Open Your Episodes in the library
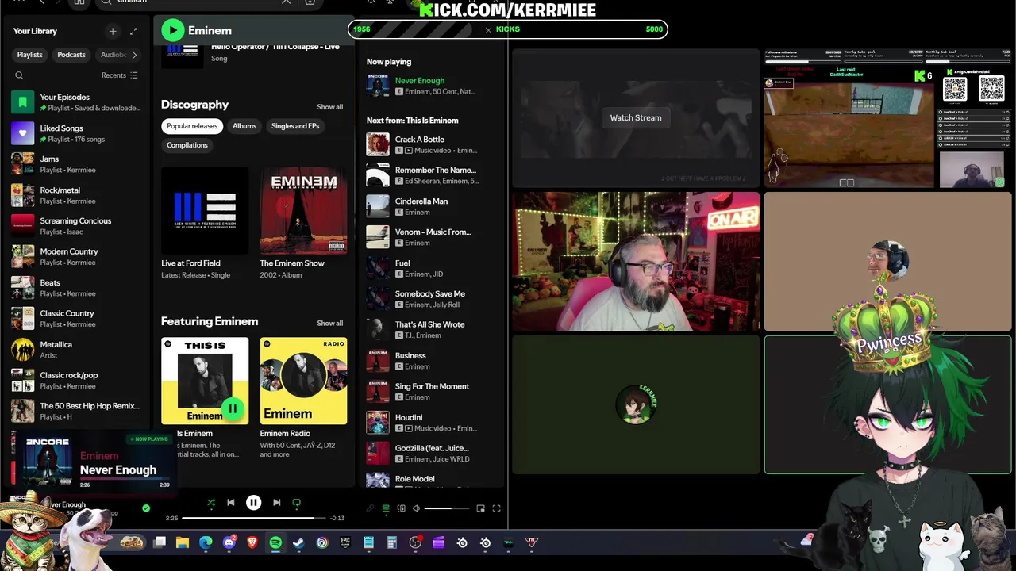Screen dimensions: 1016x571 [76, 102]
